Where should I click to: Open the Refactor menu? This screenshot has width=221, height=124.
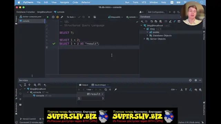[x=86, y=2]
